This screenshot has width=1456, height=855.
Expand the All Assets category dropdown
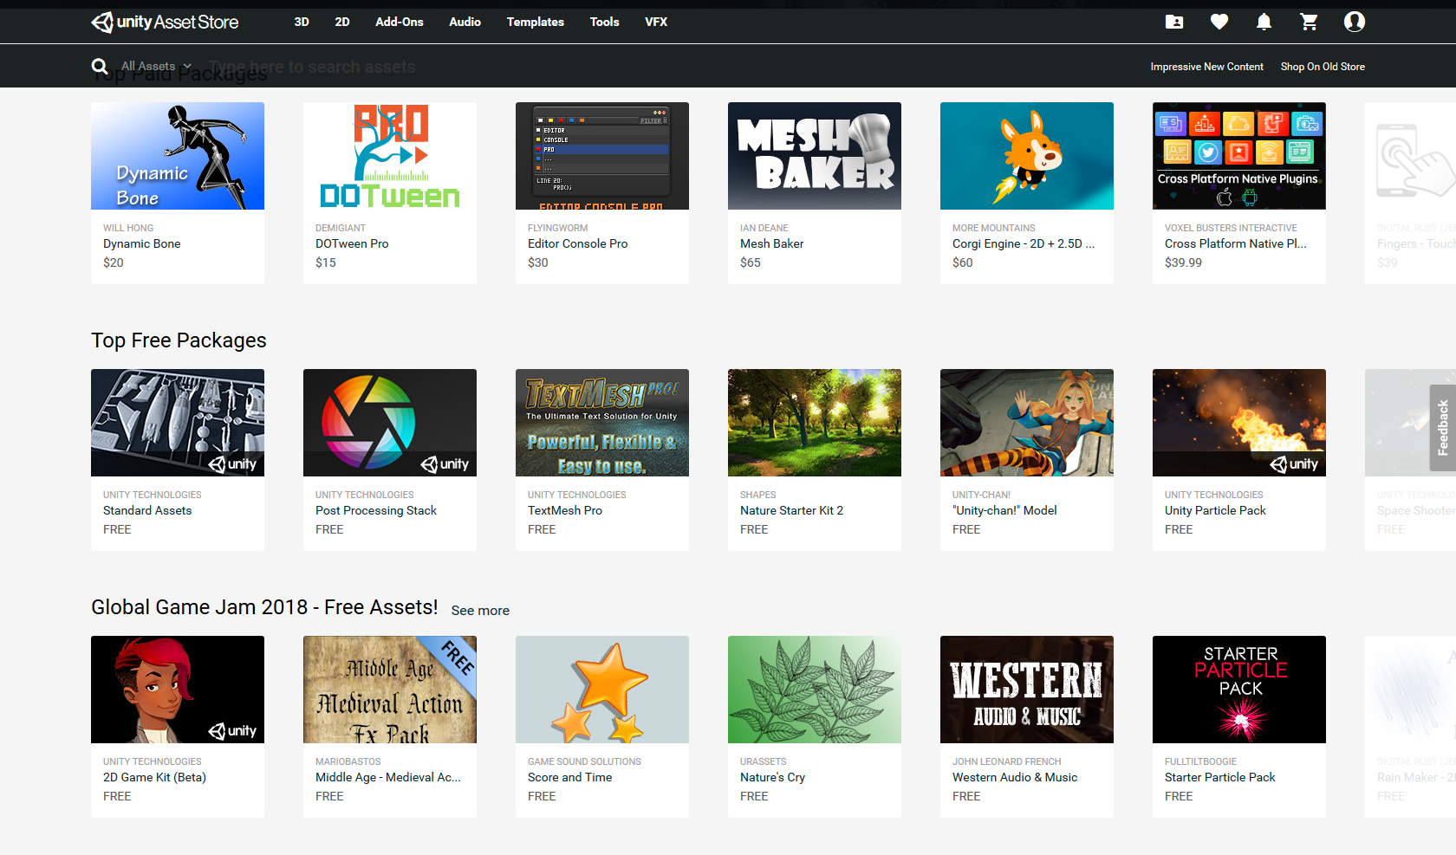[156, 67]
